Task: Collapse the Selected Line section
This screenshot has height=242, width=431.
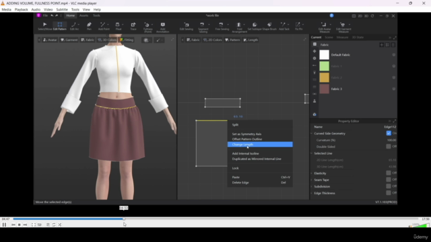Action: [312, 153]
